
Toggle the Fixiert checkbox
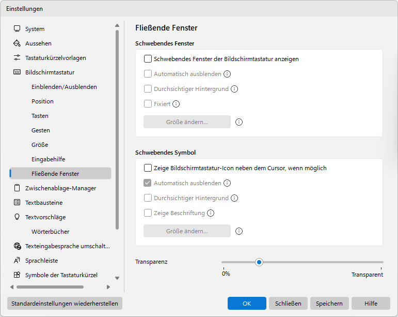point(148,104)
